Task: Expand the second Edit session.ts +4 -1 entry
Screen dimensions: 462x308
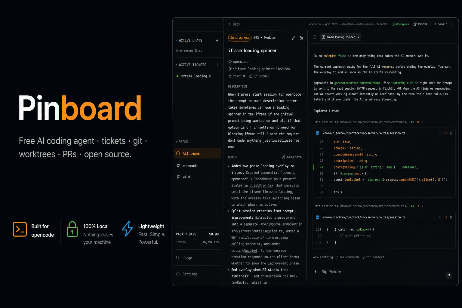Action: 368,206
